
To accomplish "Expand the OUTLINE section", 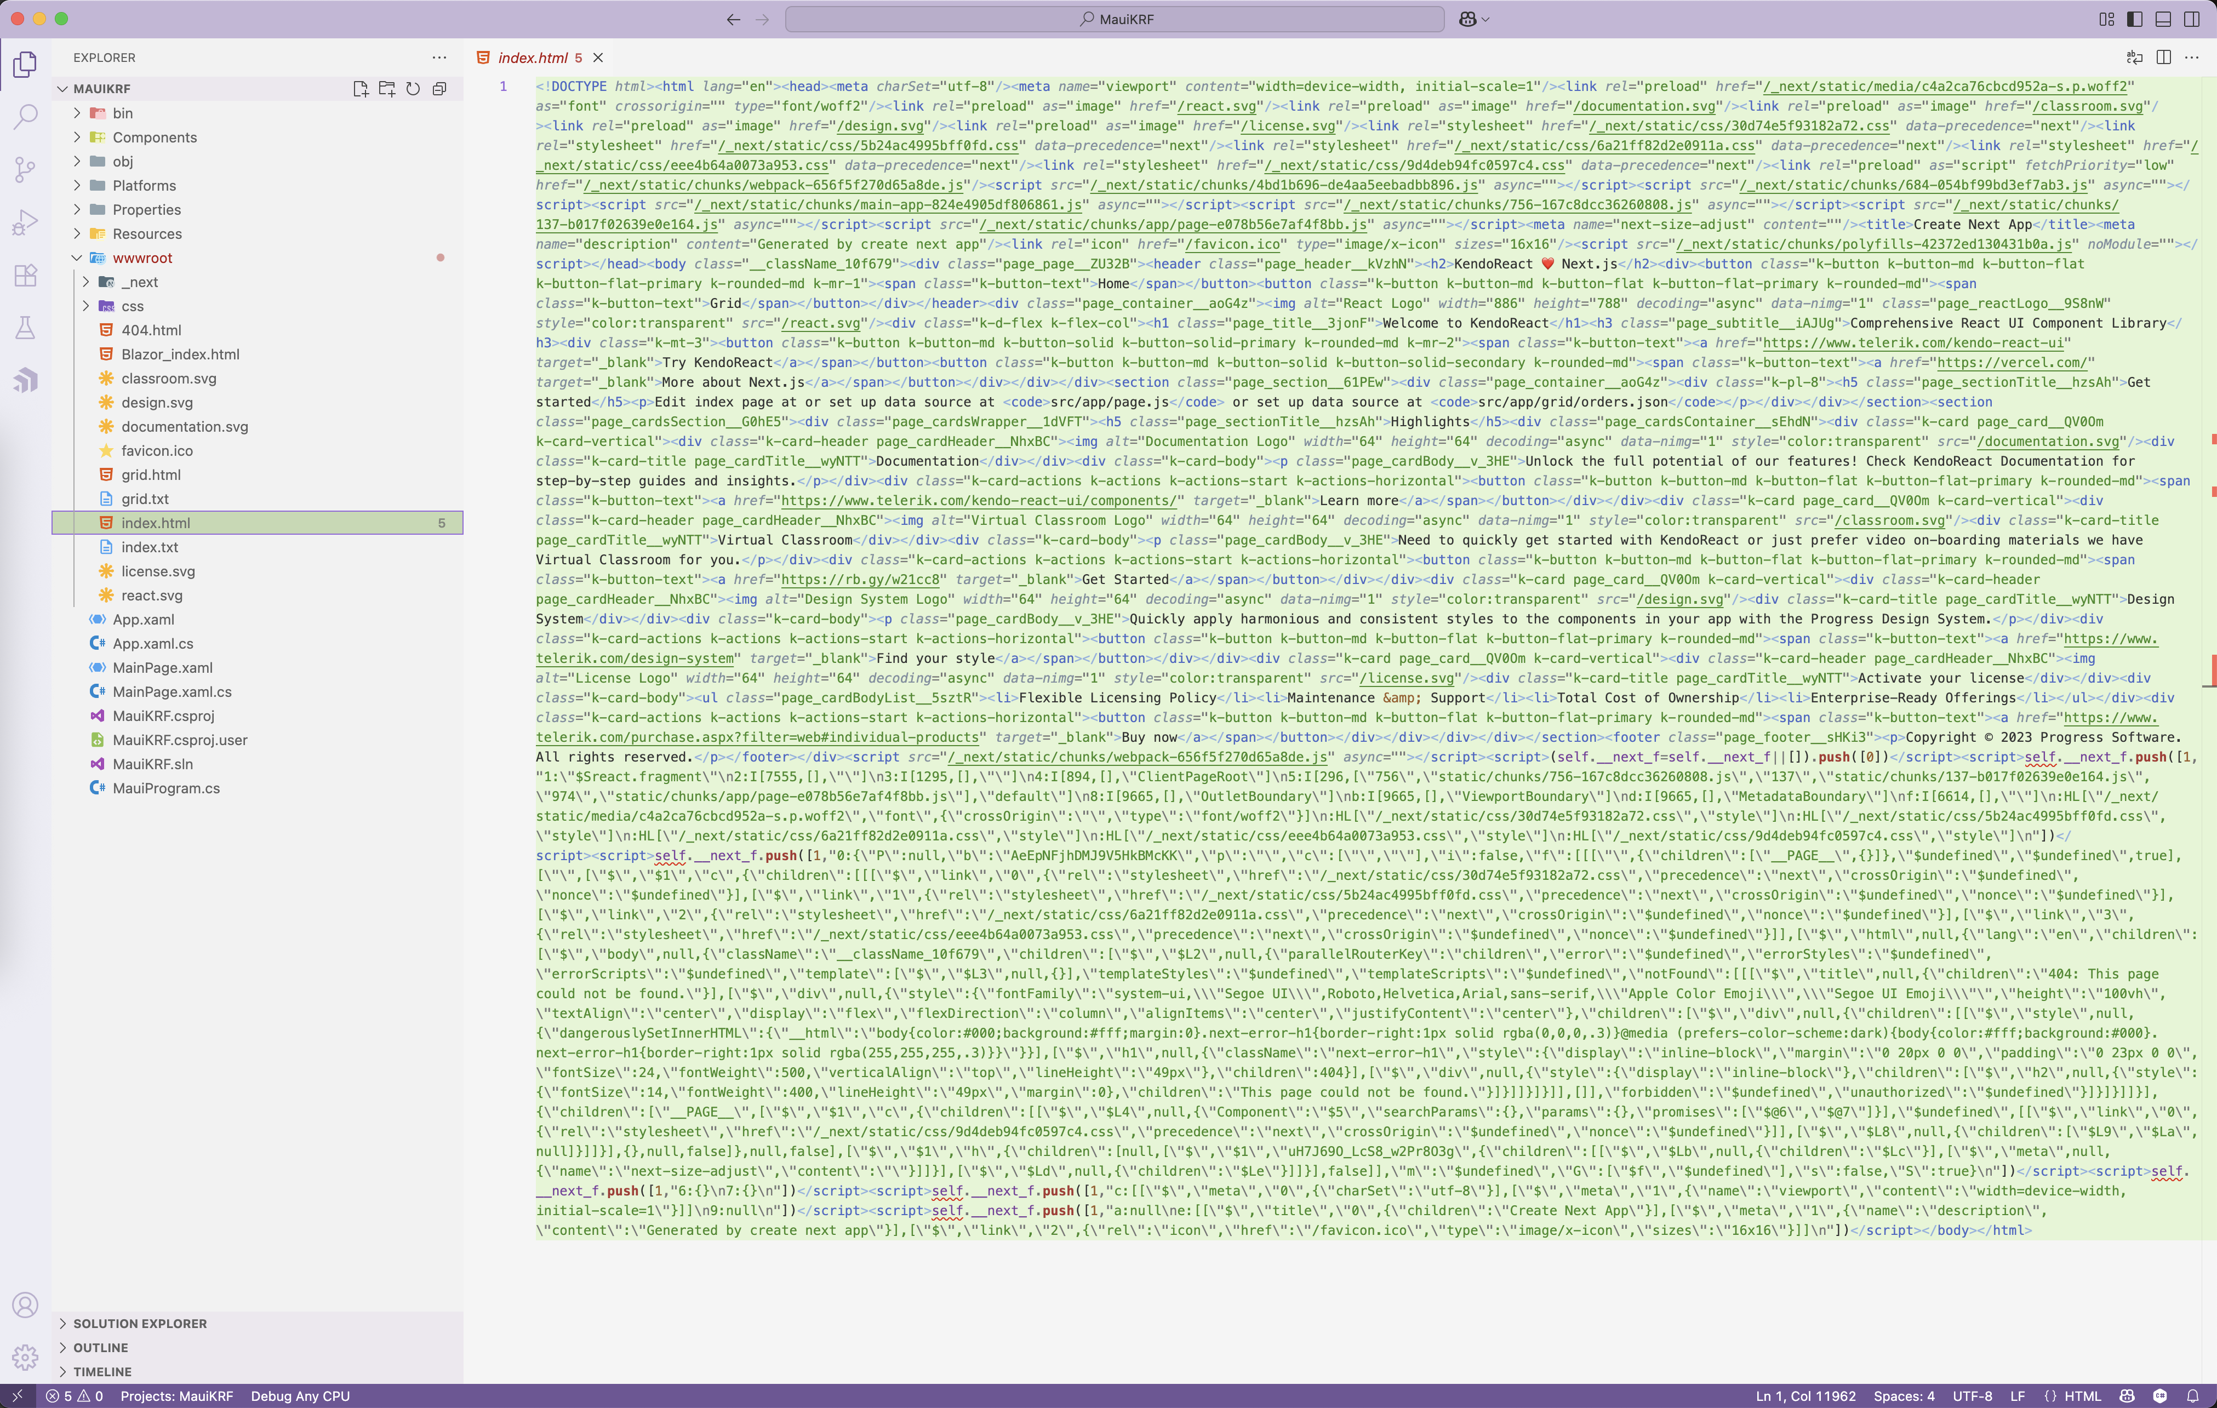I will pyautogui.click(x=258, y=1347).
